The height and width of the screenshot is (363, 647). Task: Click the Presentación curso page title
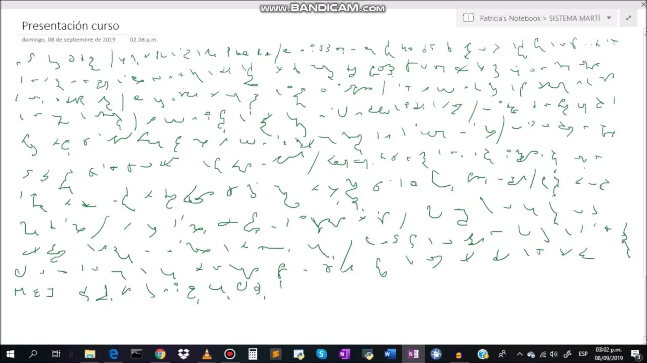tap(70, 26)
